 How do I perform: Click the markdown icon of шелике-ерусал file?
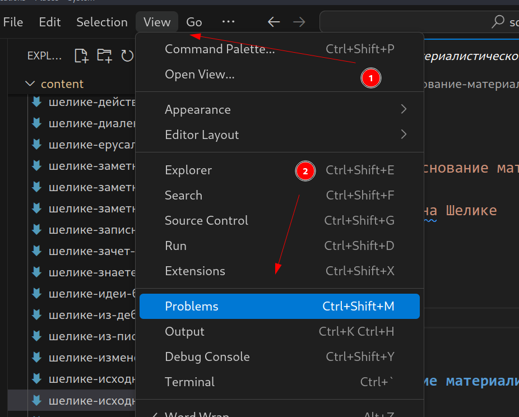[x=37, y=144]
